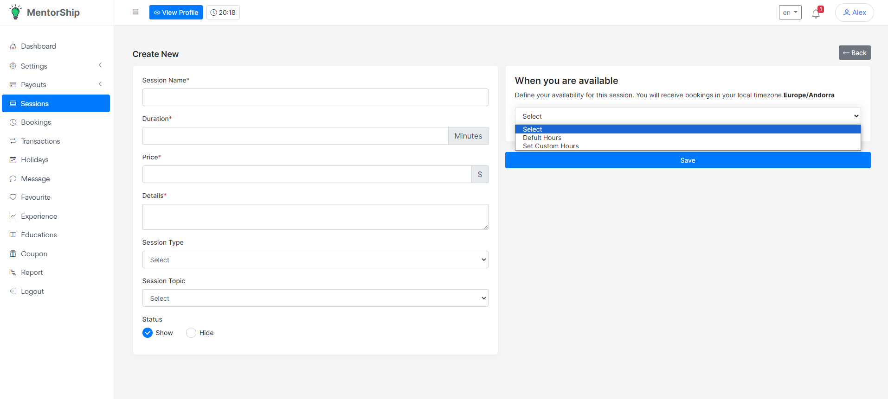Click the Message bubble icon
Image resolution: width=888 pixels, height=399 pixels.
[x=13, y=179]
